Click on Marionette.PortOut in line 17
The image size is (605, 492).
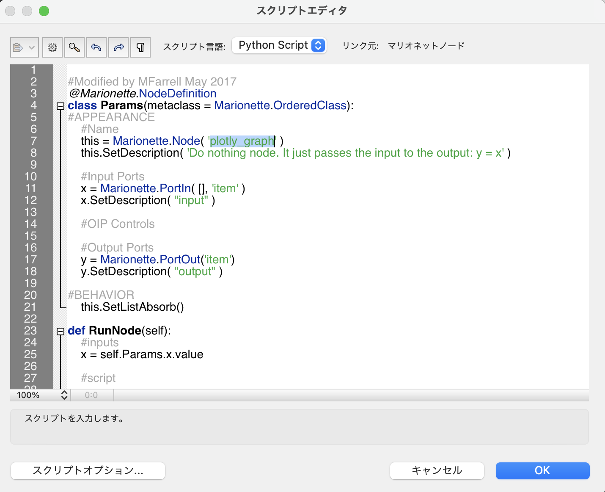[x=150, y=260]
